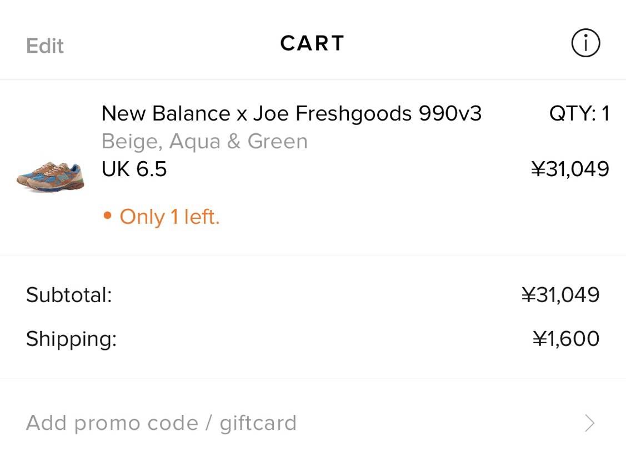
Task: Open the cart info circle icon
Action: coord(585,43)
